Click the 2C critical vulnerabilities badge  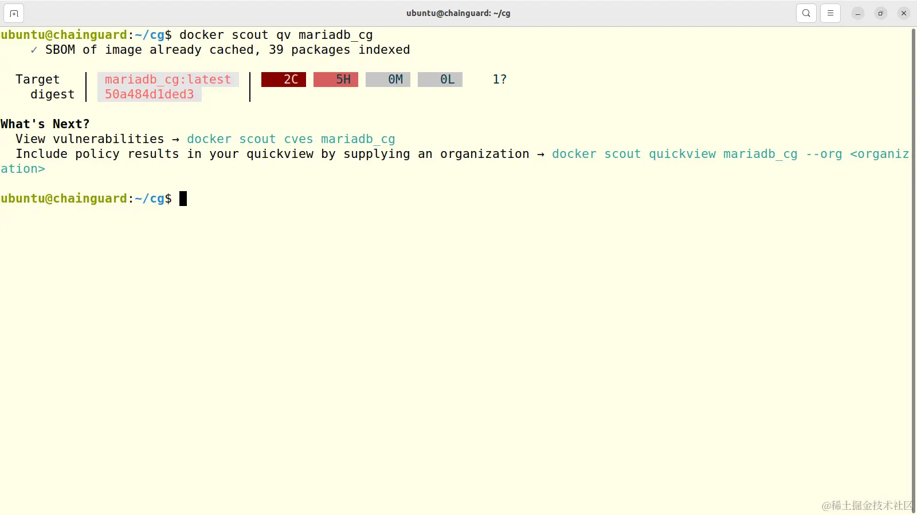point(284,80)
